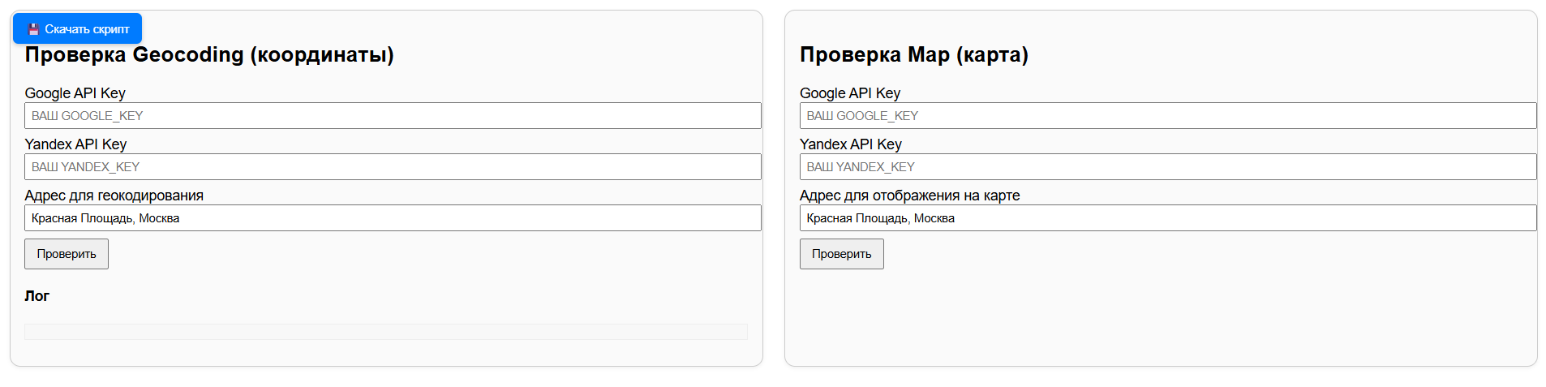Click the 'Проверка Map (карта)' heading
The image size is (1546, 387).
click(914, 55)
